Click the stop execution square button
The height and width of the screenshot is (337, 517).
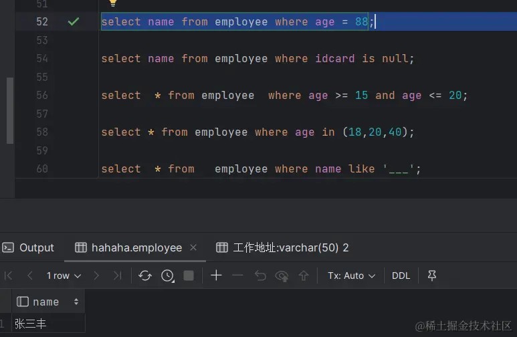[x=189, y=275]
